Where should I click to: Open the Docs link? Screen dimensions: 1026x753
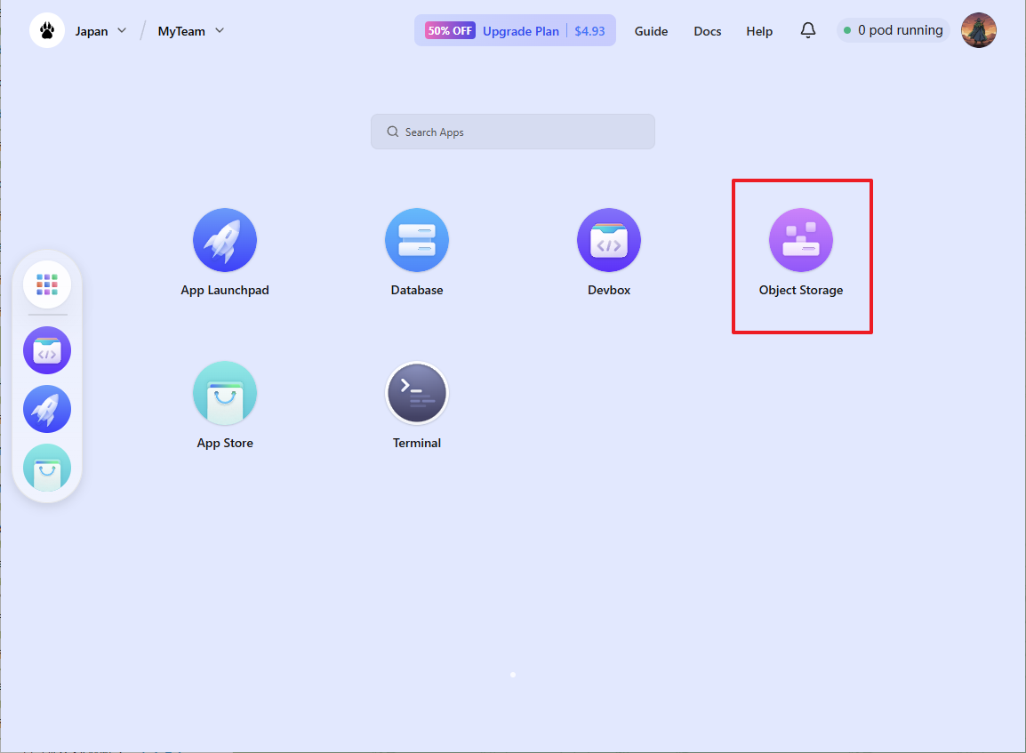(708, 31)
